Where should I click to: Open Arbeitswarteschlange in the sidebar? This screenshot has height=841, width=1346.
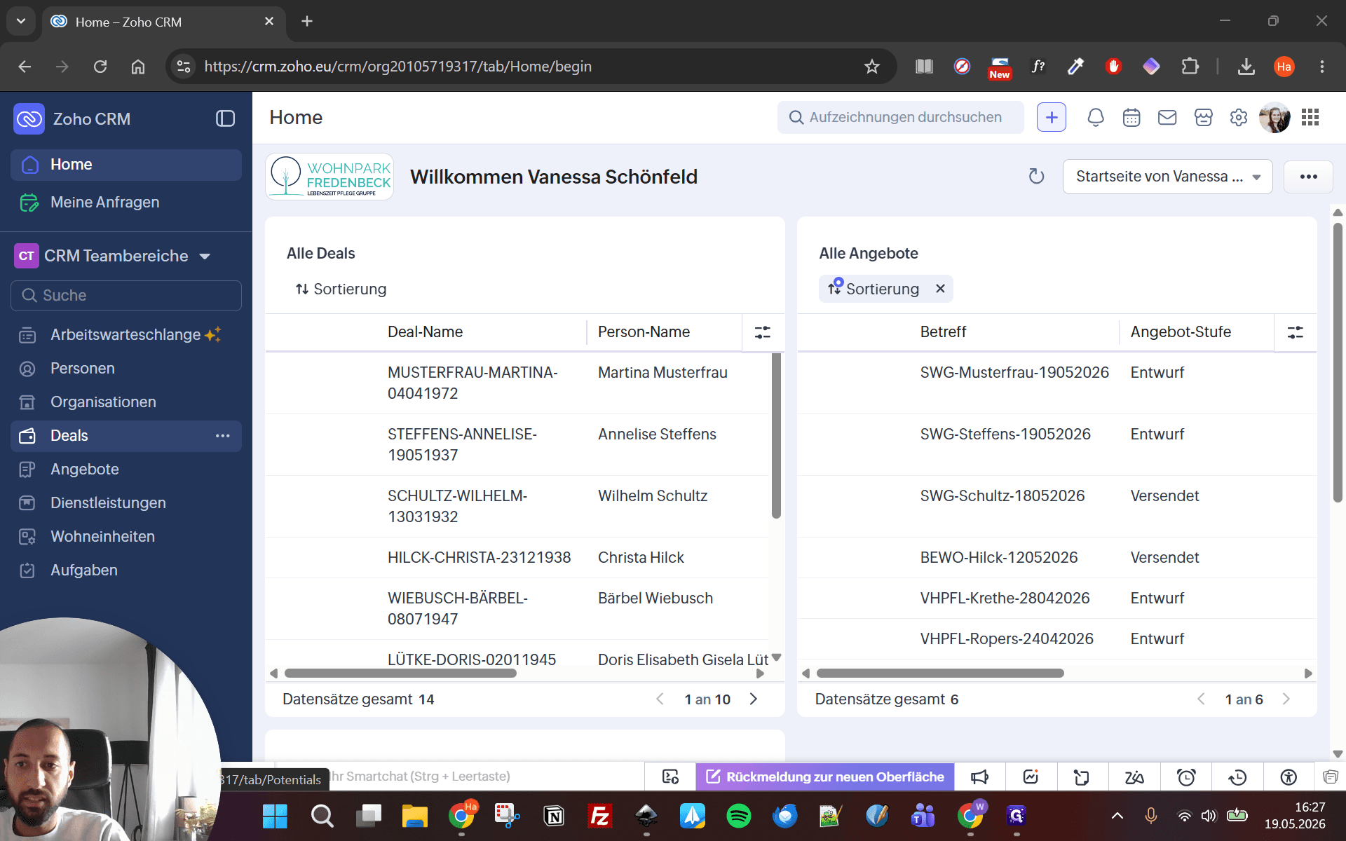(126, 335)
